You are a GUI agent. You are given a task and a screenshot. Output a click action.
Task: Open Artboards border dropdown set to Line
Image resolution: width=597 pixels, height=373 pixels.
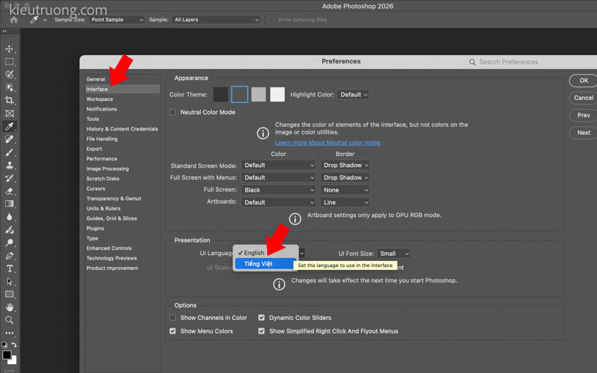click(x=345, y=202)
